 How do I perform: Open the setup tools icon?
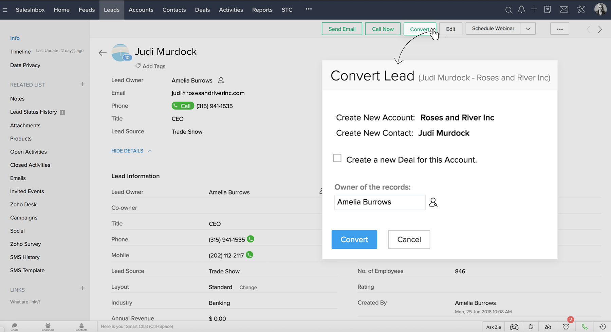tap(581, 10)
